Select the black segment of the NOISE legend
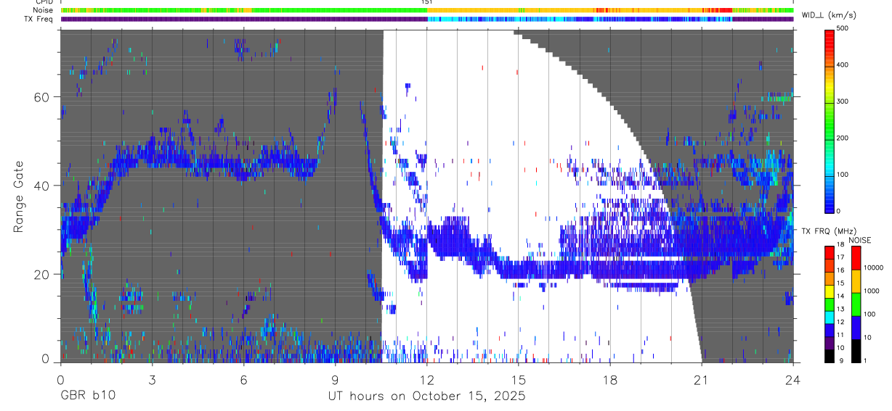The image size is (892, 411). point(856,351)
